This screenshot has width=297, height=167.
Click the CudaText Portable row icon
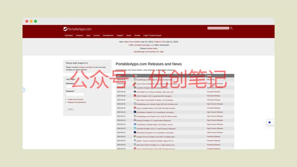pos(135,87)
